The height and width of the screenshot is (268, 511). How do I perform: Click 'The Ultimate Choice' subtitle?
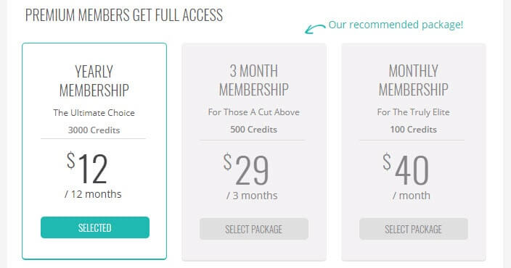(94, 113)
